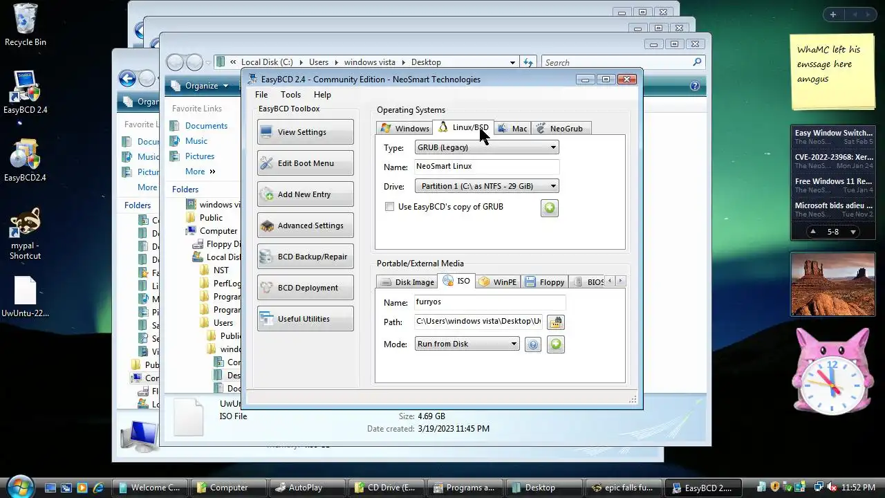Open the Mode dropdown showing Run from Disk
The height and width of the screenshot is (498, 885).
467,344
